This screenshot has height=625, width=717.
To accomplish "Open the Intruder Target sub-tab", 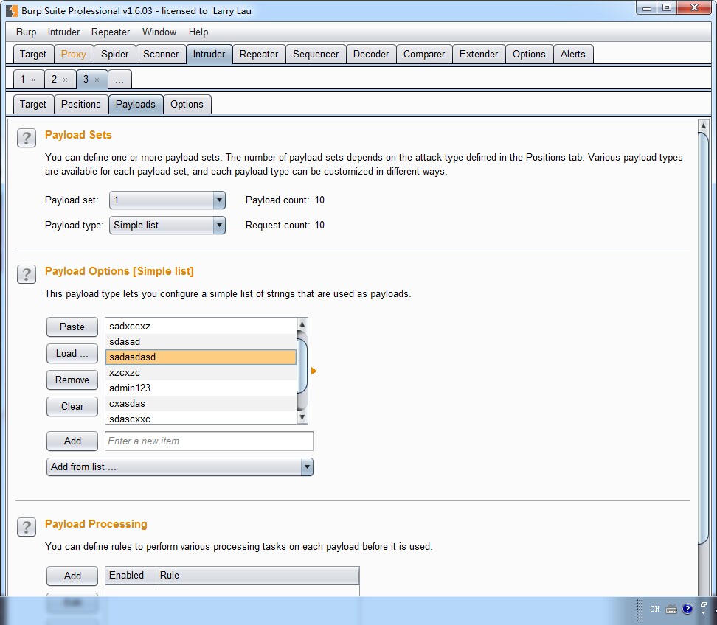I will pyautogui.click(x=33, y=104).
